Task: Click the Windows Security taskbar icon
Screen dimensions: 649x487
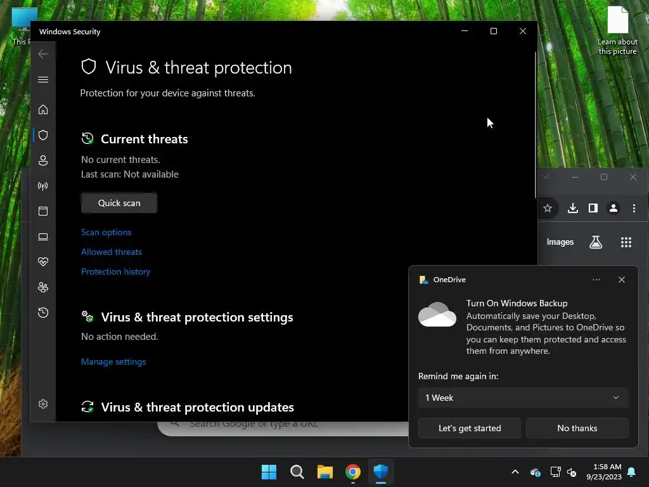Action: click(x=381, y=472)
